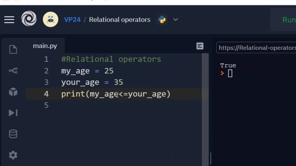Image resolution: width=296 pixels, height=166 pixels.
Task: Click the Relational operators project title
Action: tap(120, 19)
